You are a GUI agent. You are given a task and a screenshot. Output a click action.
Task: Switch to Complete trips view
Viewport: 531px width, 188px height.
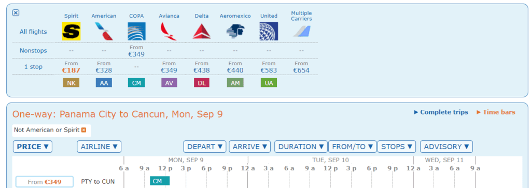click(x=441, y=112)
